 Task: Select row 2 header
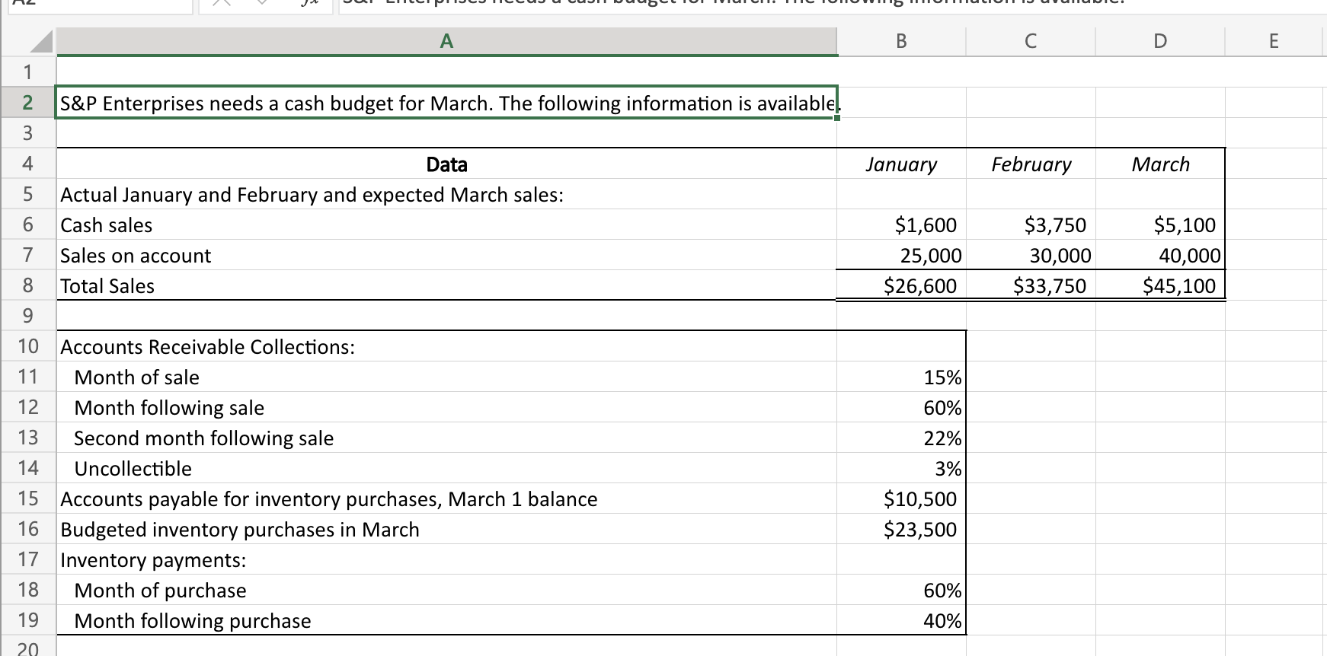[x=28, y=103]
